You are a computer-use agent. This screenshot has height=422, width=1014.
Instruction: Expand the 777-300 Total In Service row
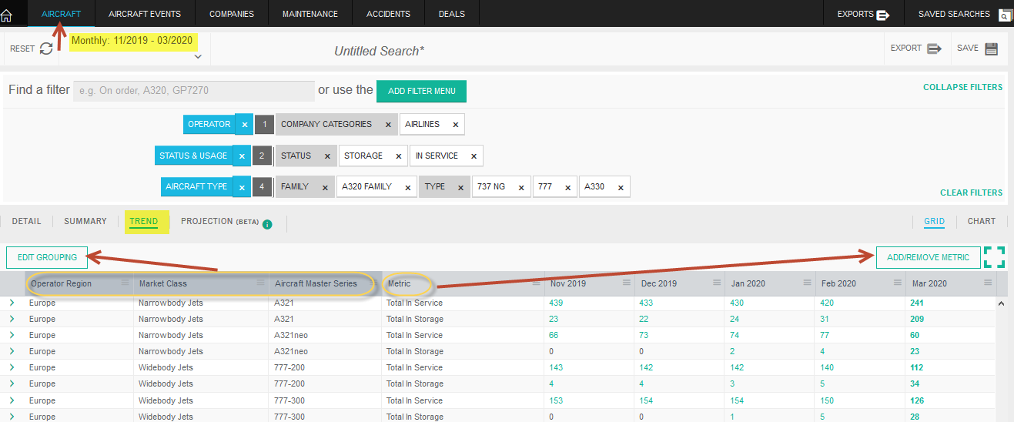coord(12,400)
